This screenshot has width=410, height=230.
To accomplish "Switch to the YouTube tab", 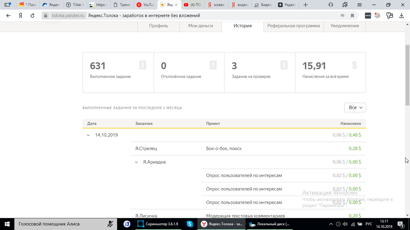I will [x=146, y=5].
